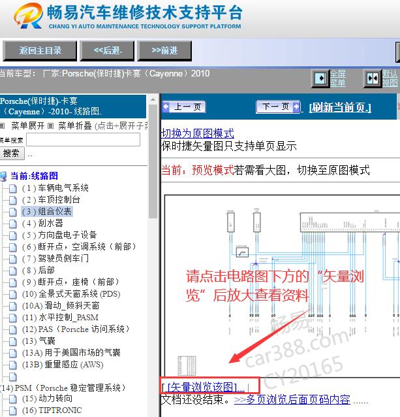Open (13B) 重量感应 (AWS) entry

63,364
